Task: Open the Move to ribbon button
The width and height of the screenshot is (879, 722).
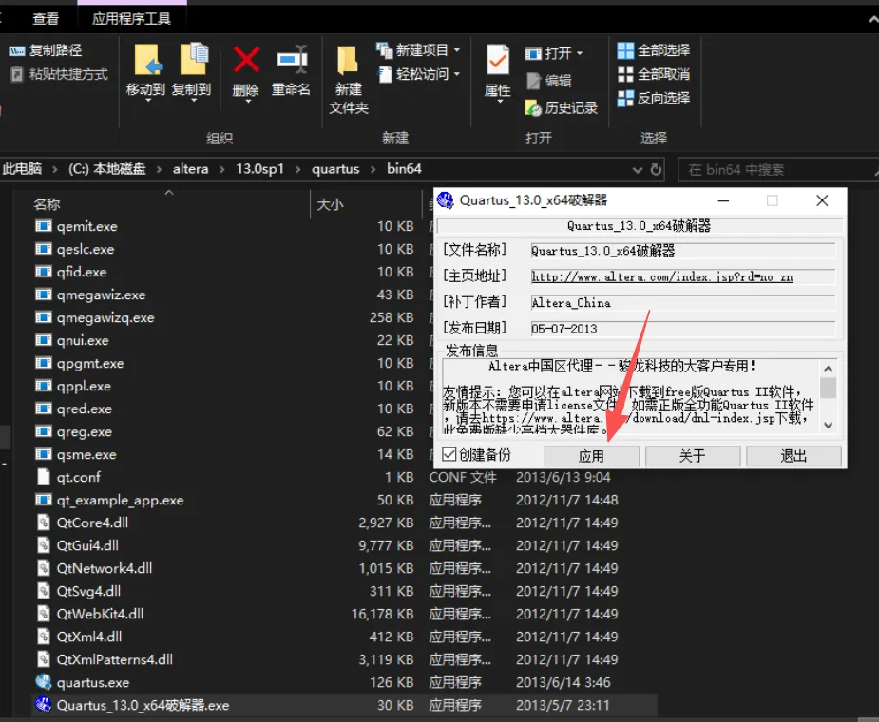Action: click(x=145, y=72)
